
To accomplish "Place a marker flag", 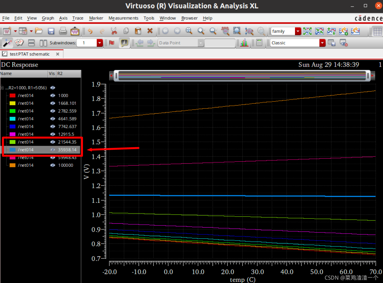I will (112, 43).
